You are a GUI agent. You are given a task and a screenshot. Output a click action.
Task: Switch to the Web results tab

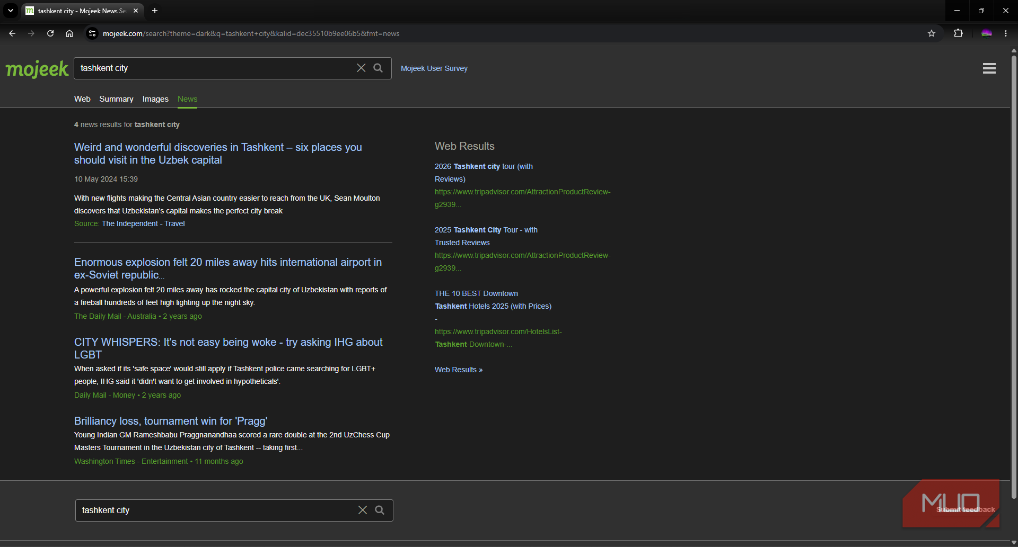(x=82, y=99)
